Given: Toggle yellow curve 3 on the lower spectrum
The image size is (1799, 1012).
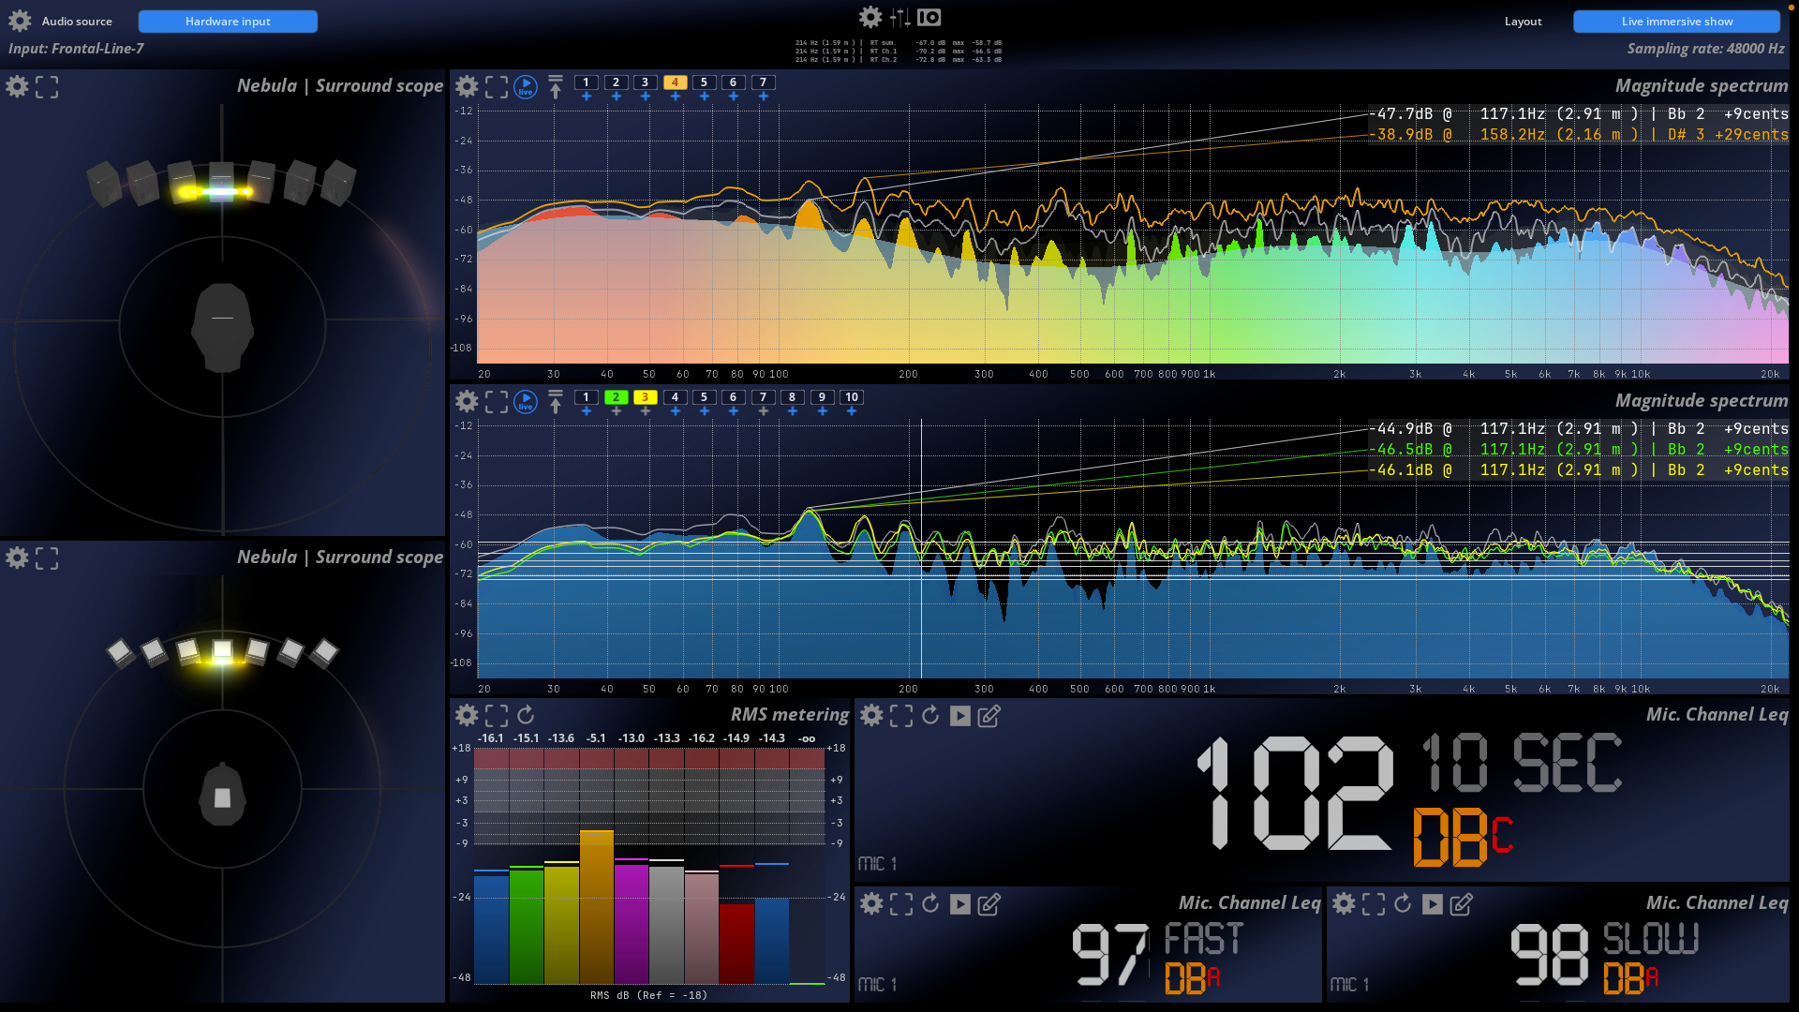Looking at the screenshot, I should (645, 397).
